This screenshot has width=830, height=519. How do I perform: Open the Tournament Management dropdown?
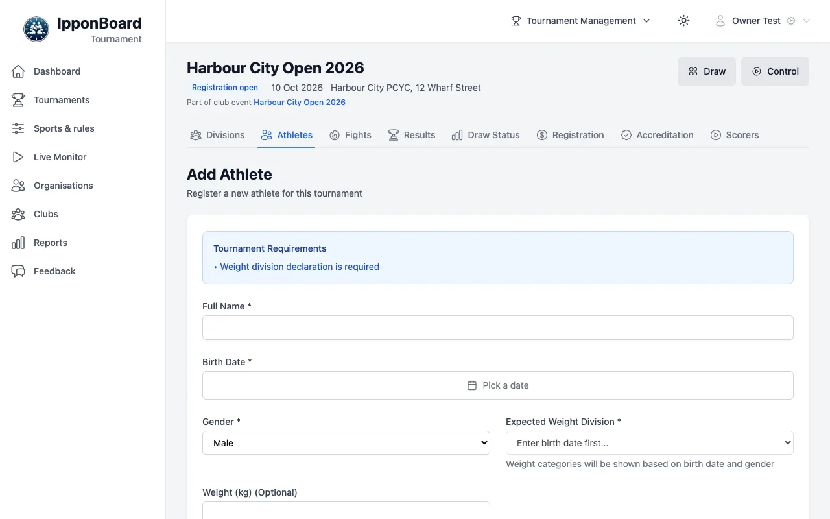pyautogui.click(x=581, y=21)
